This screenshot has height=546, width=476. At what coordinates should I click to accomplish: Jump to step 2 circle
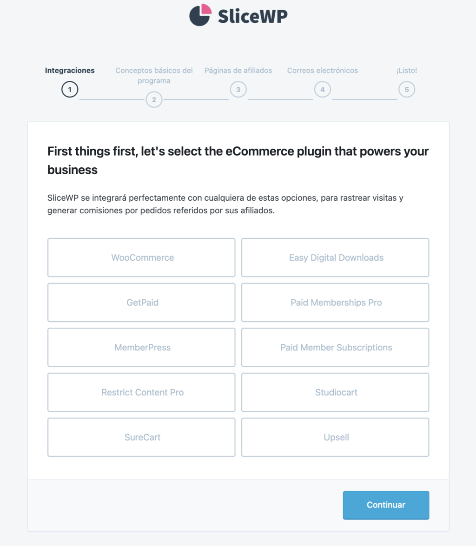154,99
